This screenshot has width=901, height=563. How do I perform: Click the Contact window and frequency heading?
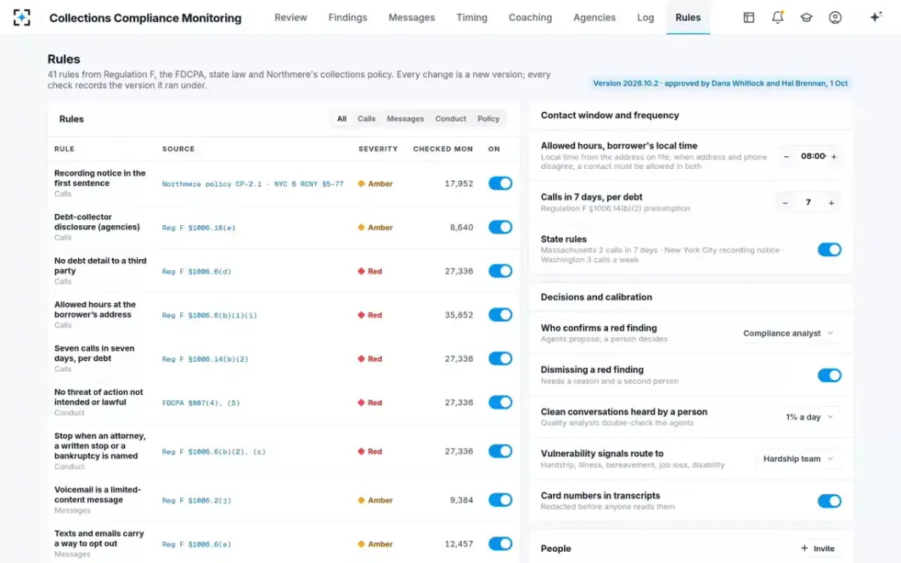pos(610,115)
